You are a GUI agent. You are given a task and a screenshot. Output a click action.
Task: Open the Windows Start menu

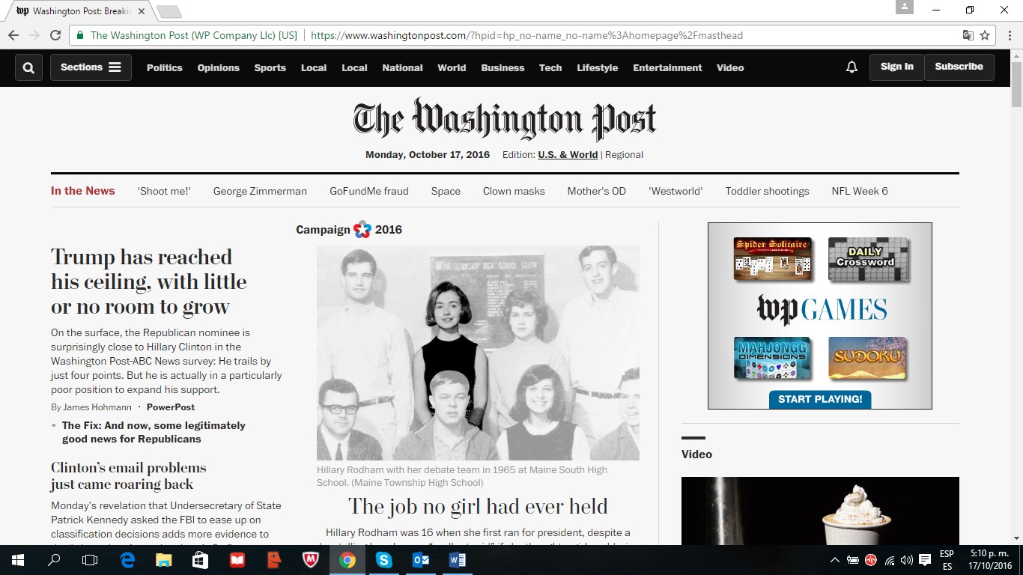tap(17, 560)
